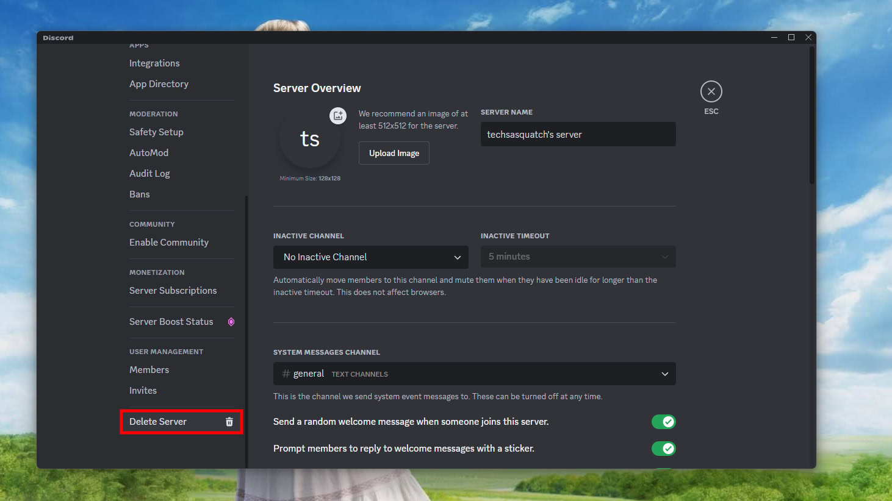Click the settings content scrollbar
The height and width of the screenshot is (501, 892).
pos(812,116)
